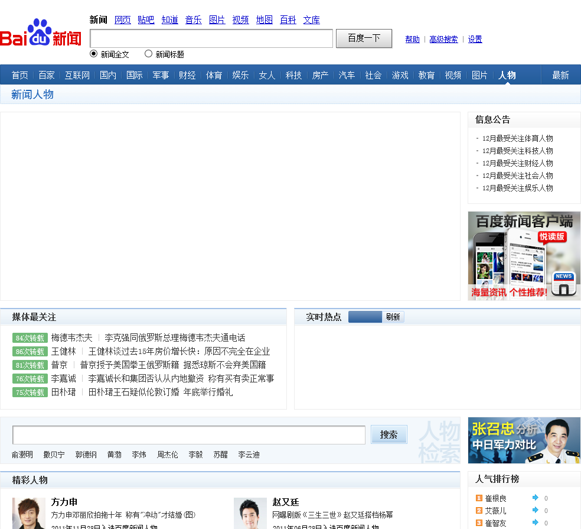581x529 pixels.
Task: Open 12月最受关注体育人物 announcement
Action: coord(517,138)
